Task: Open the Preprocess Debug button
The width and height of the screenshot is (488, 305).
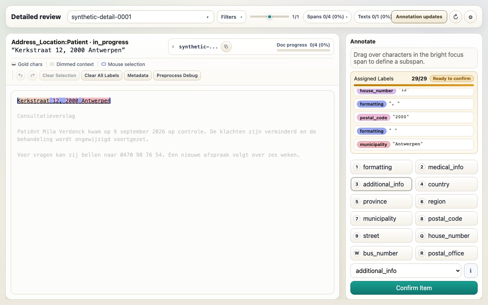Action: point(177,75)
